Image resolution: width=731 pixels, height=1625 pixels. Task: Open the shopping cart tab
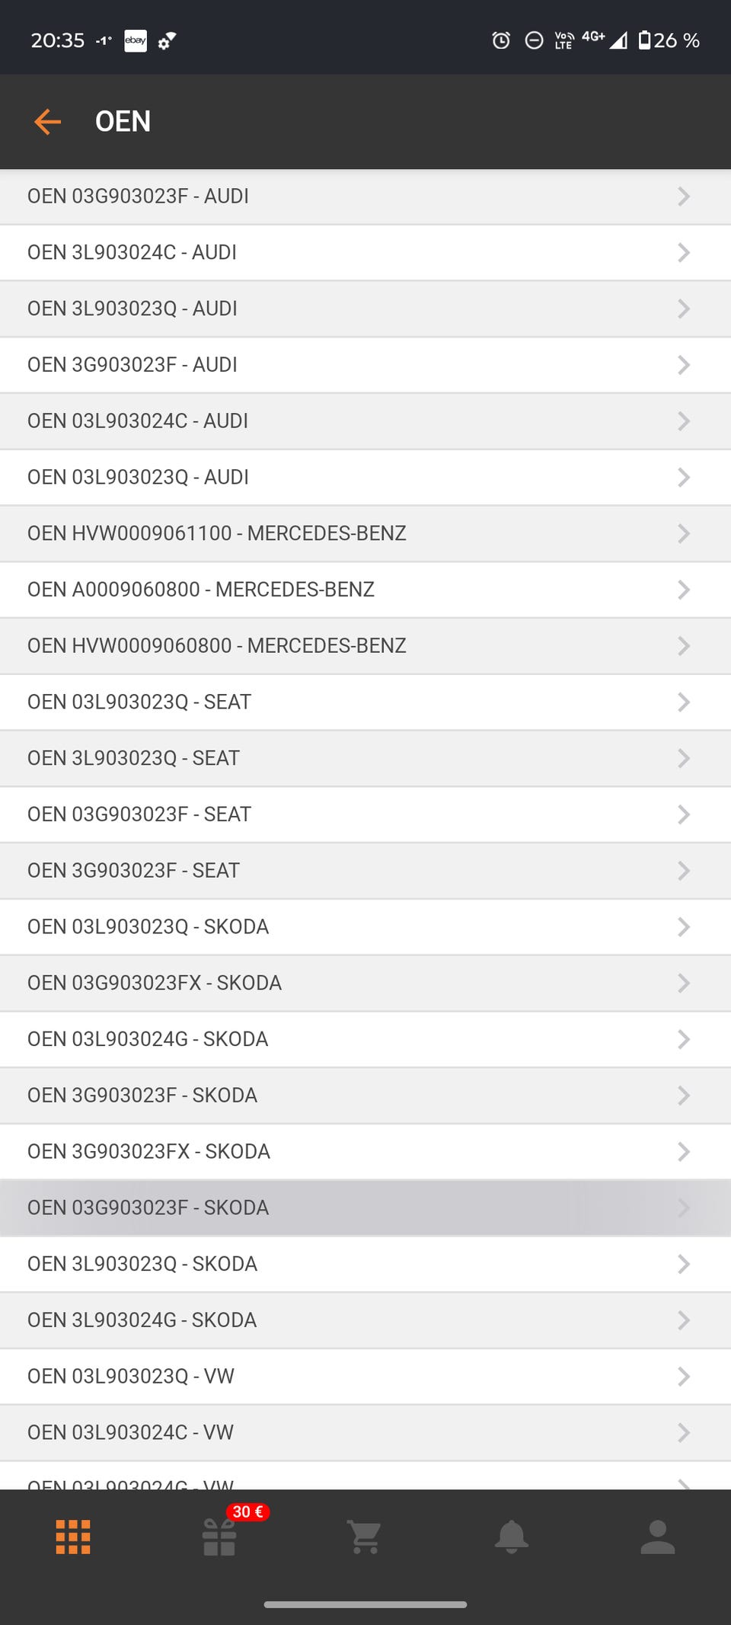(365, 1537)
